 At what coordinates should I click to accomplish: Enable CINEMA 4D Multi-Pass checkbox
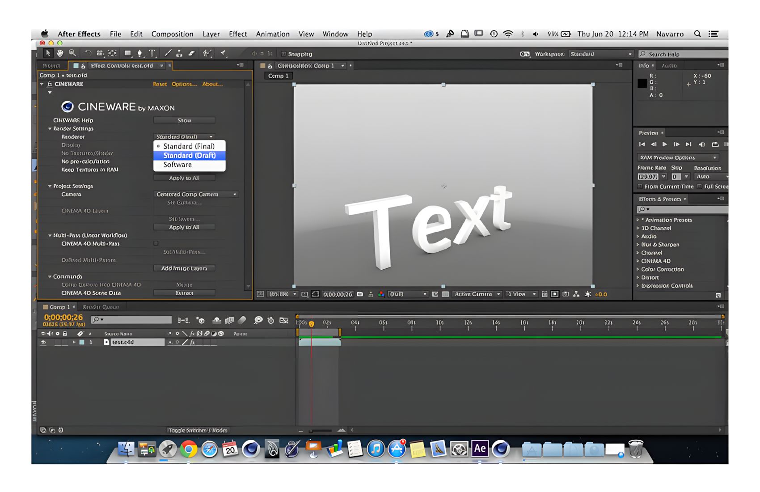156,243
